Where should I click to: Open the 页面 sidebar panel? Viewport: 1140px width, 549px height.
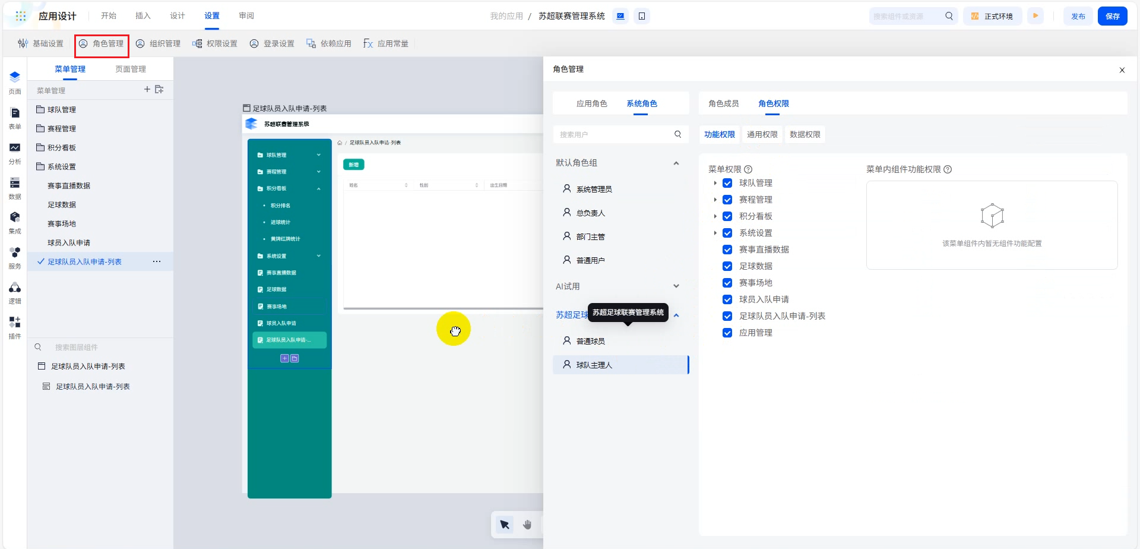pyautogui.click(x=15, y=83)
